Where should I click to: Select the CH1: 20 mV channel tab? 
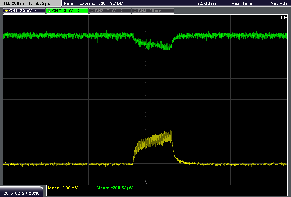(x=24, y=10)
